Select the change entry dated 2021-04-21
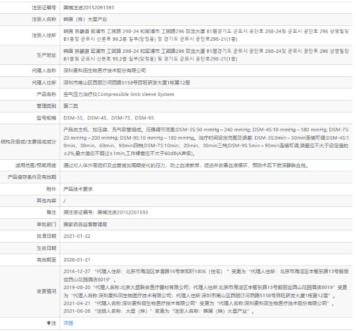Viewport: 356px width, 331px height. pyautogui.click(x=199, y=303)
